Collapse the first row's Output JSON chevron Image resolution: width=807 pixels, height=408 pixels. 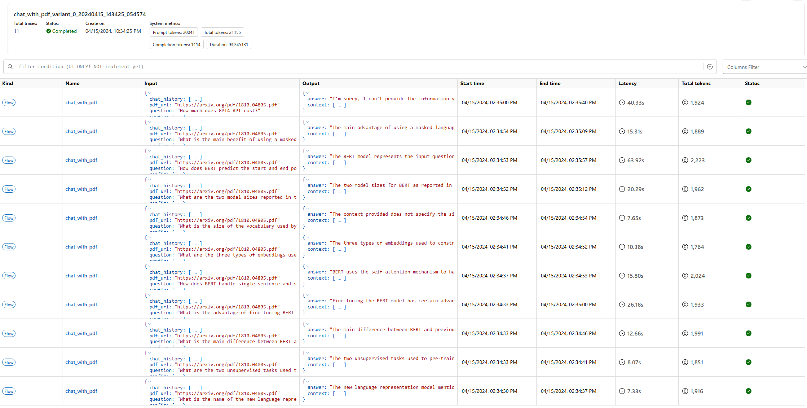pos(307,93)
